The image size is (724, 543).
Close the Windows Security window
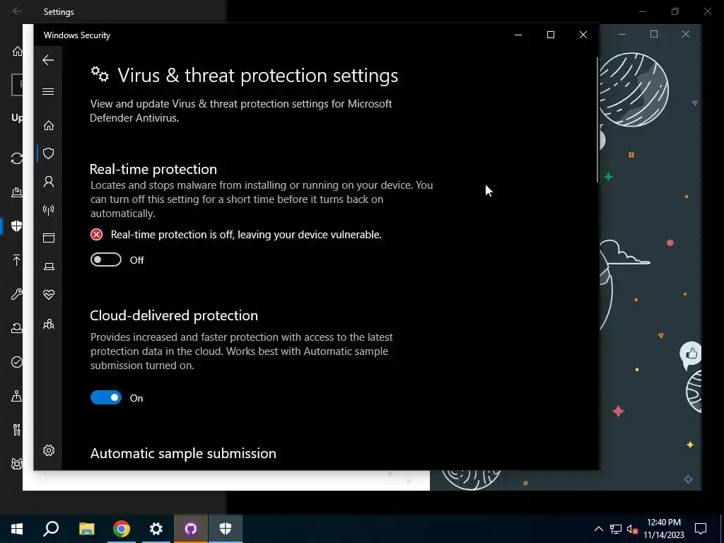[x=583, y=35]
